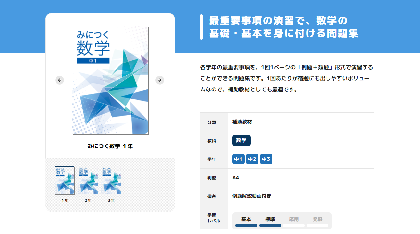Select the 2年 book cover thumbnail
Viewport: 420px width, 234px height.
88,181
